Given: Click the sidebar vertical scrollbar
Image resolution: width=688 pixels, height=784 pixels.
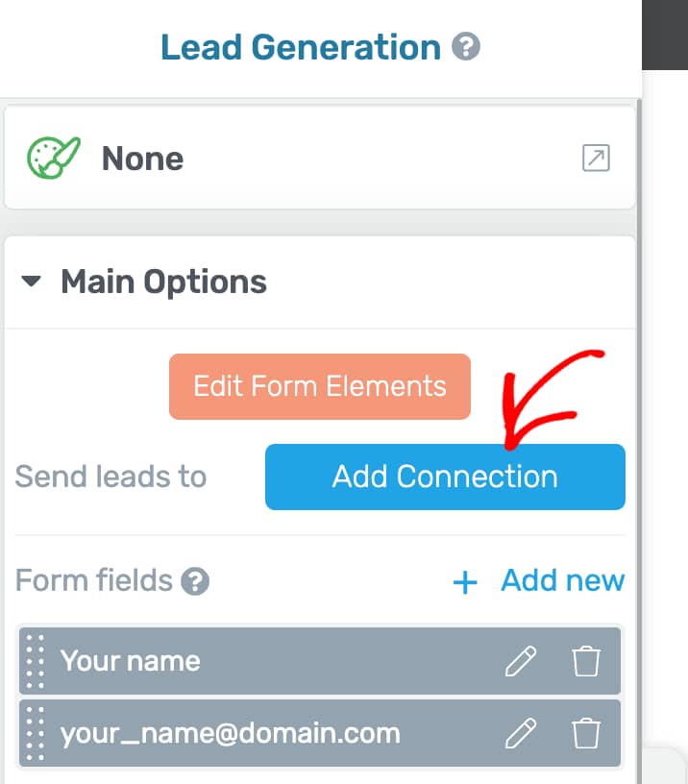Looking at the screenshot, I should click(x=638, y=442).
